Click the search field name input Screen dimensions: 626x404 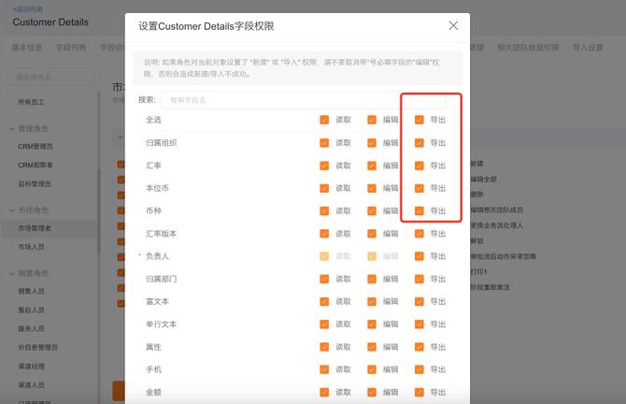pyautogui.click(x=280, y=99)
